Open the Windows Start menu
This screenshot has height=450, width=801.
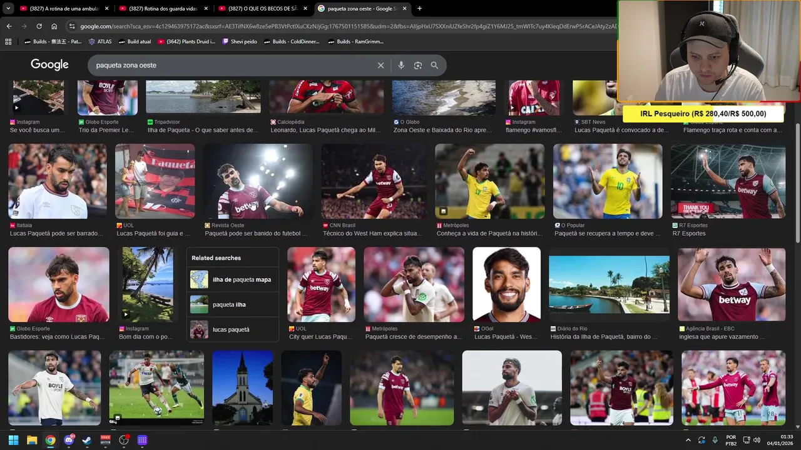(x=13, y=440)
